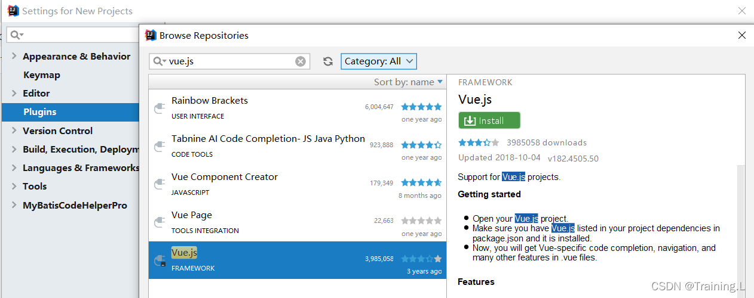This screenshot has height=298, width=754.
Task: Click the selected Vue.js plugin icon
Action: [x=160, y=260]
